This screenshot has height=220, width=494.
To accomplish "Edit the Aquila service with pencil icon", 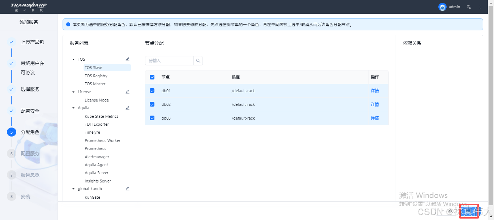I will (127, 108).
